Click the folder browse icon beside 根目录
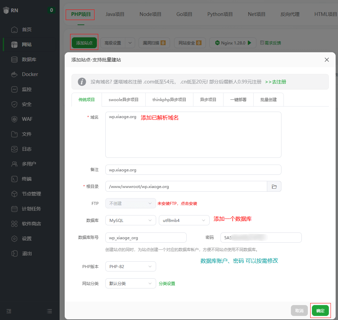The height and width of the screenshot is (320, 338). 274,186
